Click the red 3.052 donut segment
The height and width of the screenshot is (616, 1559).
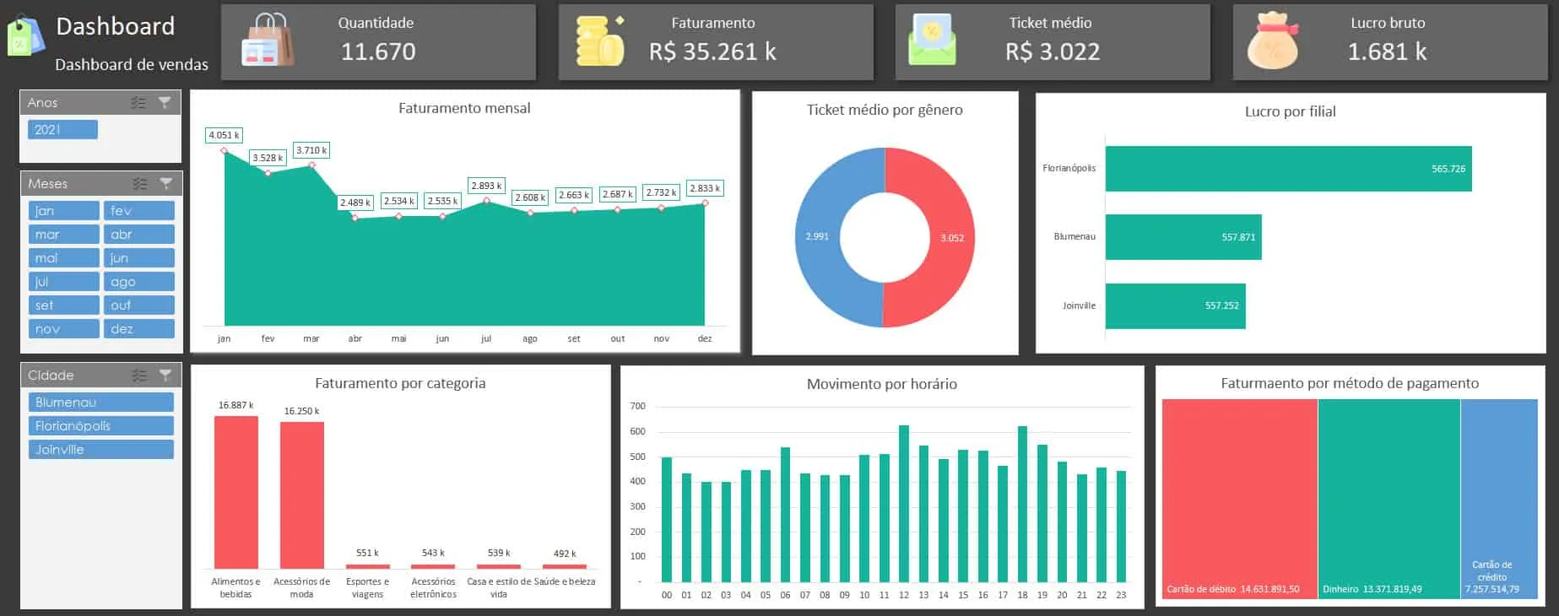[x=952, y=238]
